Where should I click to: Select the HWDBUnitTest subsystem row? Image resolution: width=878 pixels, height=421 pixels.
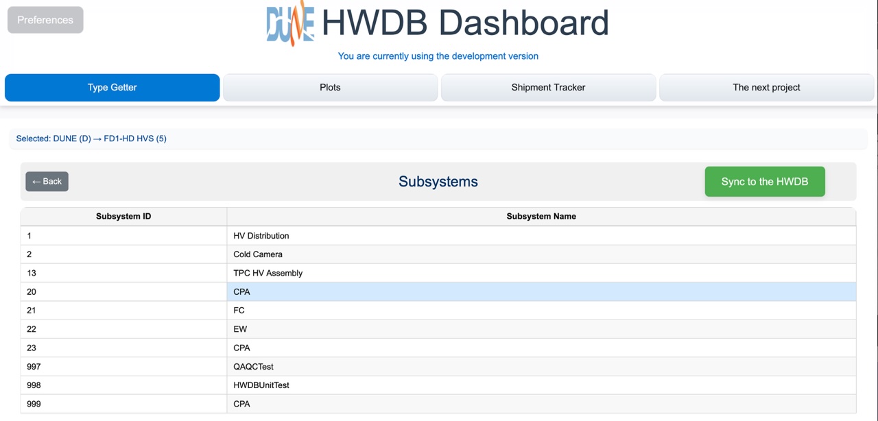pyautogui.click(x=261, y=385)
